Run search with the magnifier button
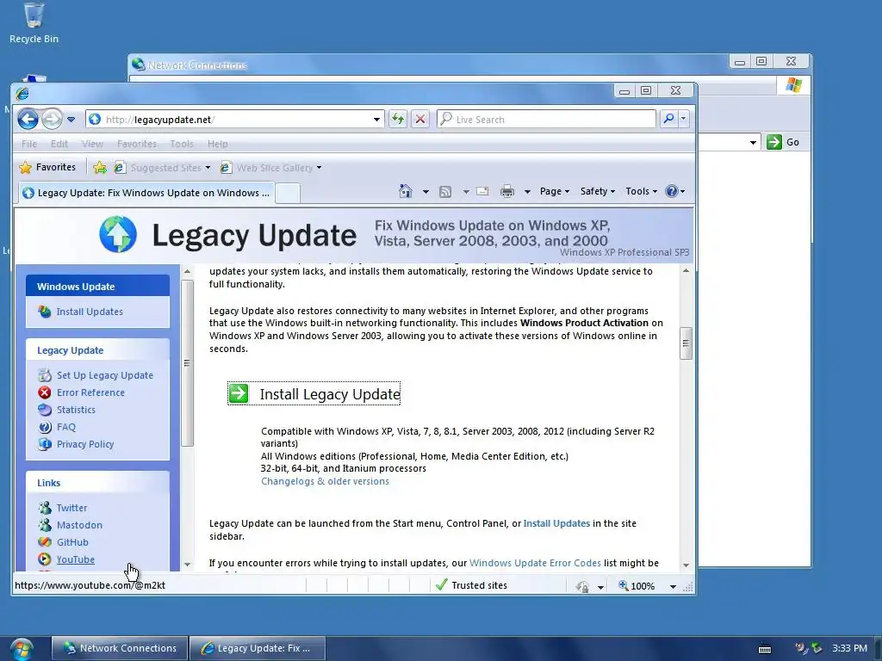 tap(668, 119)
